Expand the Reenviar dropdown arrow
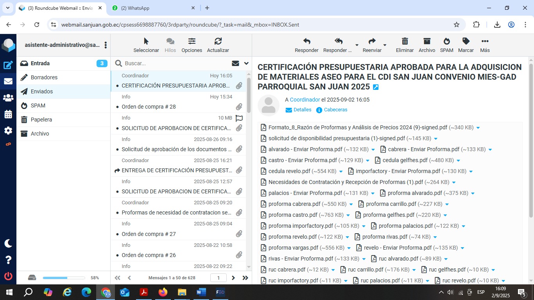Screen dimensions: 534x300 pos(385,45)
